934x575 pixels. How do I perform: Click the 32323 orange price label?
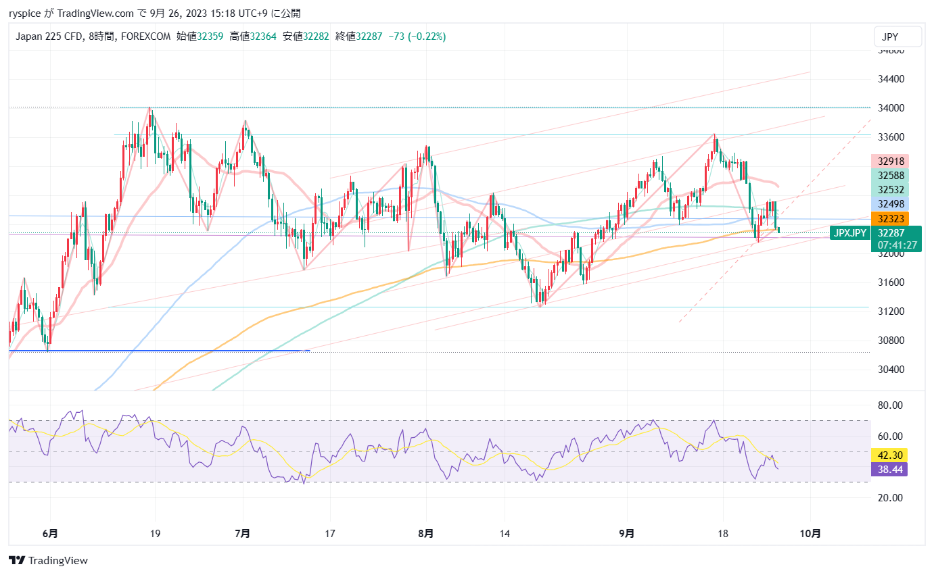point(889,218)
